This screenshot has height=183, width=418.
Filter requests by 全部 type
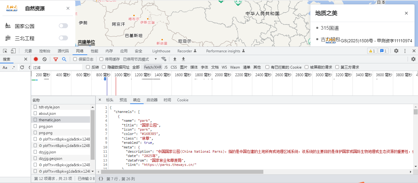(136, 67)
